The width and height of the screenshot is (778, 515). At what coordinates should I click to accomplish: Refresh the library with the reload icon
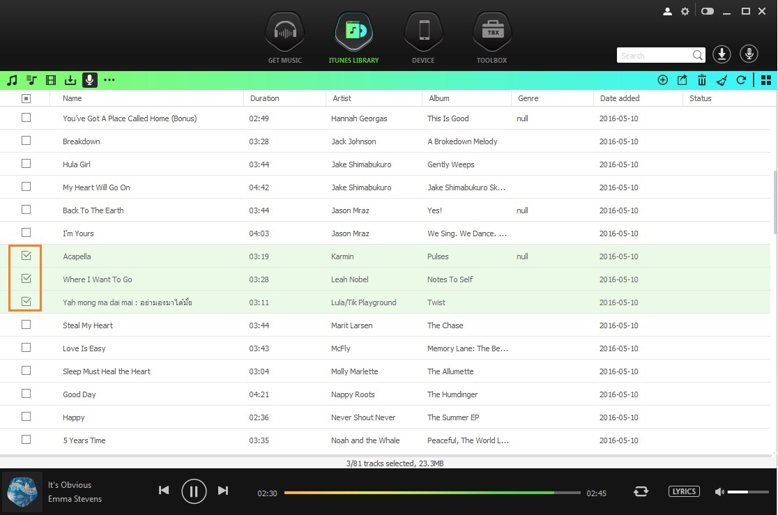741,80
